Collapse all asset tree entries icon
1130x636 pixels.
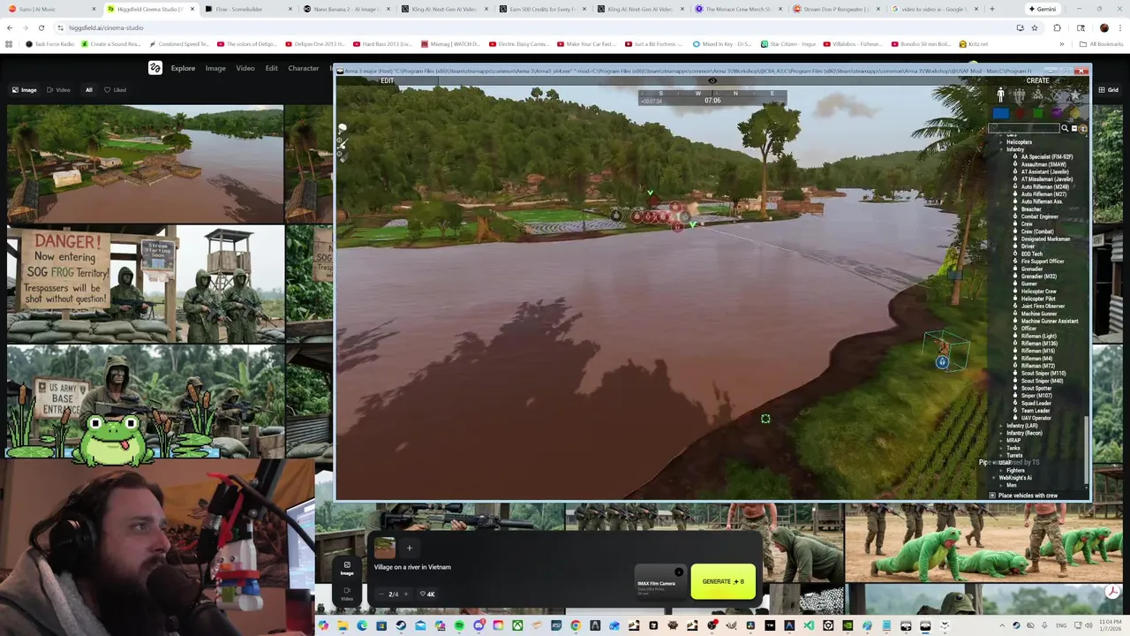(x=1074, y=128)
